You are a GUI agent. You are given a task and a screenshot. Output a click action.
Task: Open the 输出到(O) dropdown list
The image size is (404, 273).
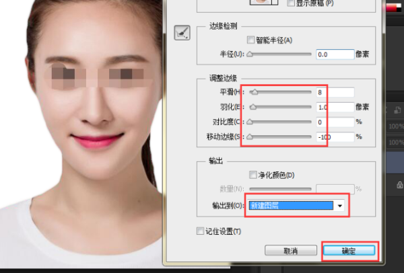point(296,206)
